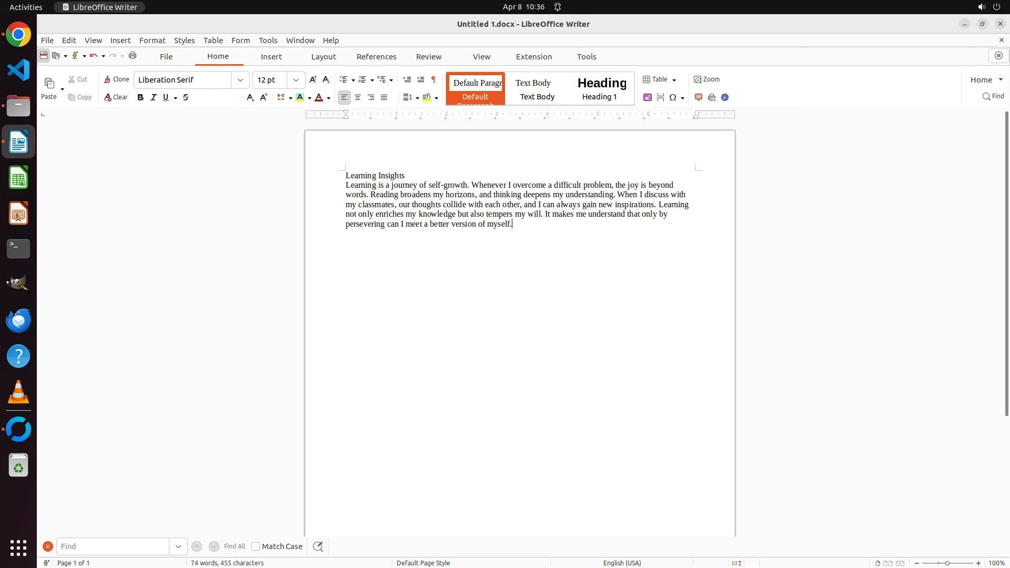This screenshot has height=568, width=1010.
Task: Click the Find All button
Action: (x=234, y=546)
